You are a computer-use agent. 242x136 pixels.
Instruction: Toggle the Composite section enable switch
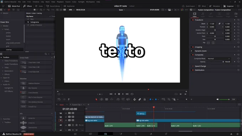(x=193, y=55)
